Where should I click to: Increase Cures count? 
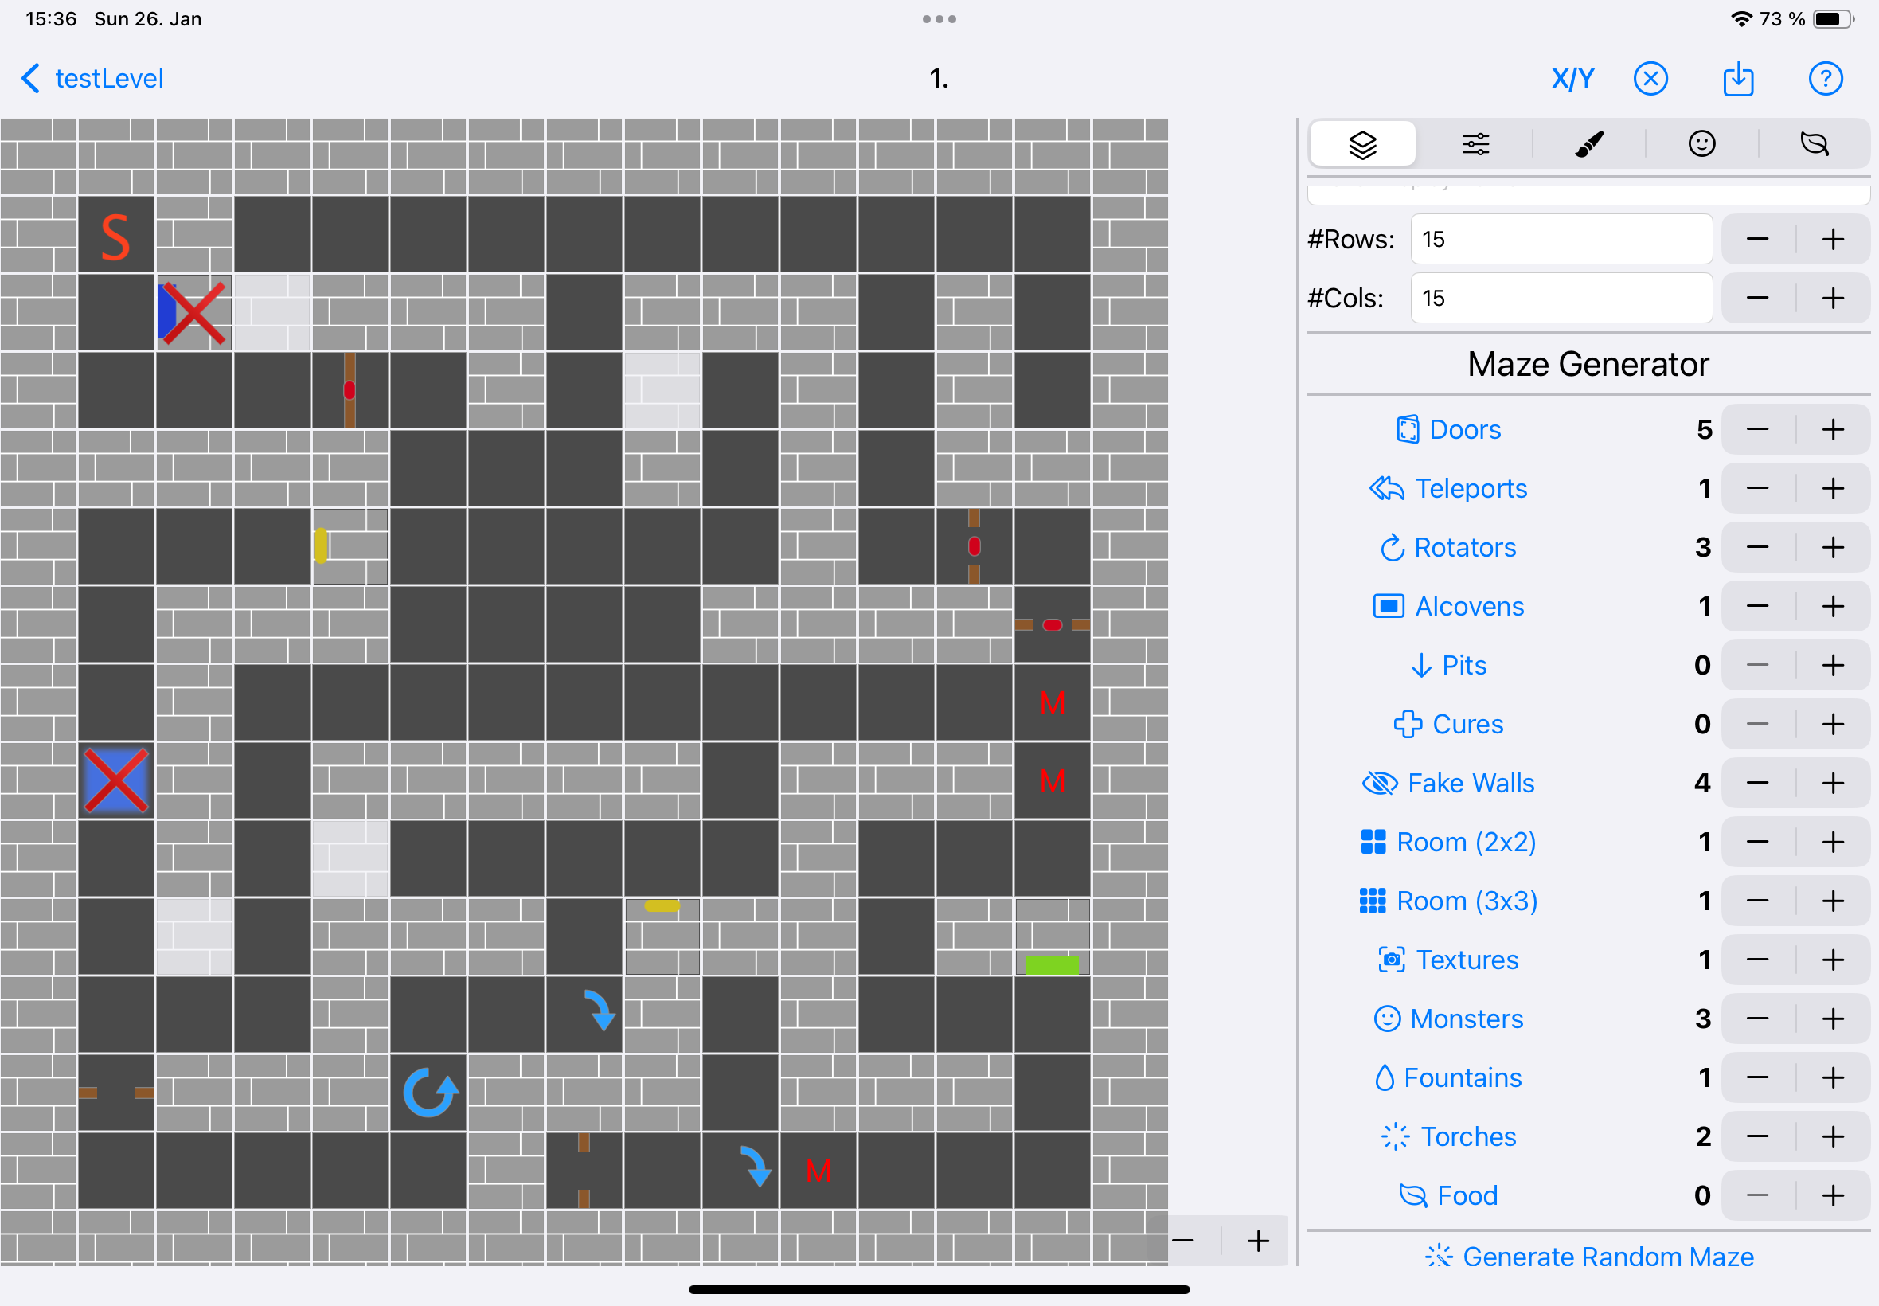pyautogui.click(x=1833, y=724)
